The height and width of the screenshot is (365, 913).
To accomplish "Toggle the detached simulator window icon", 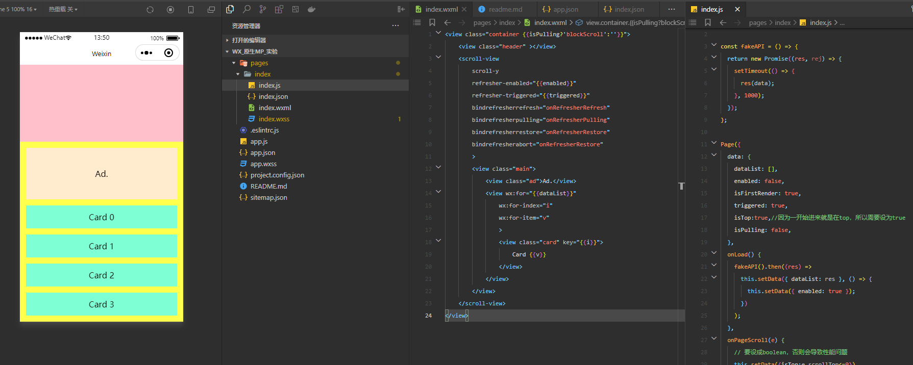I will click(211, 10).
